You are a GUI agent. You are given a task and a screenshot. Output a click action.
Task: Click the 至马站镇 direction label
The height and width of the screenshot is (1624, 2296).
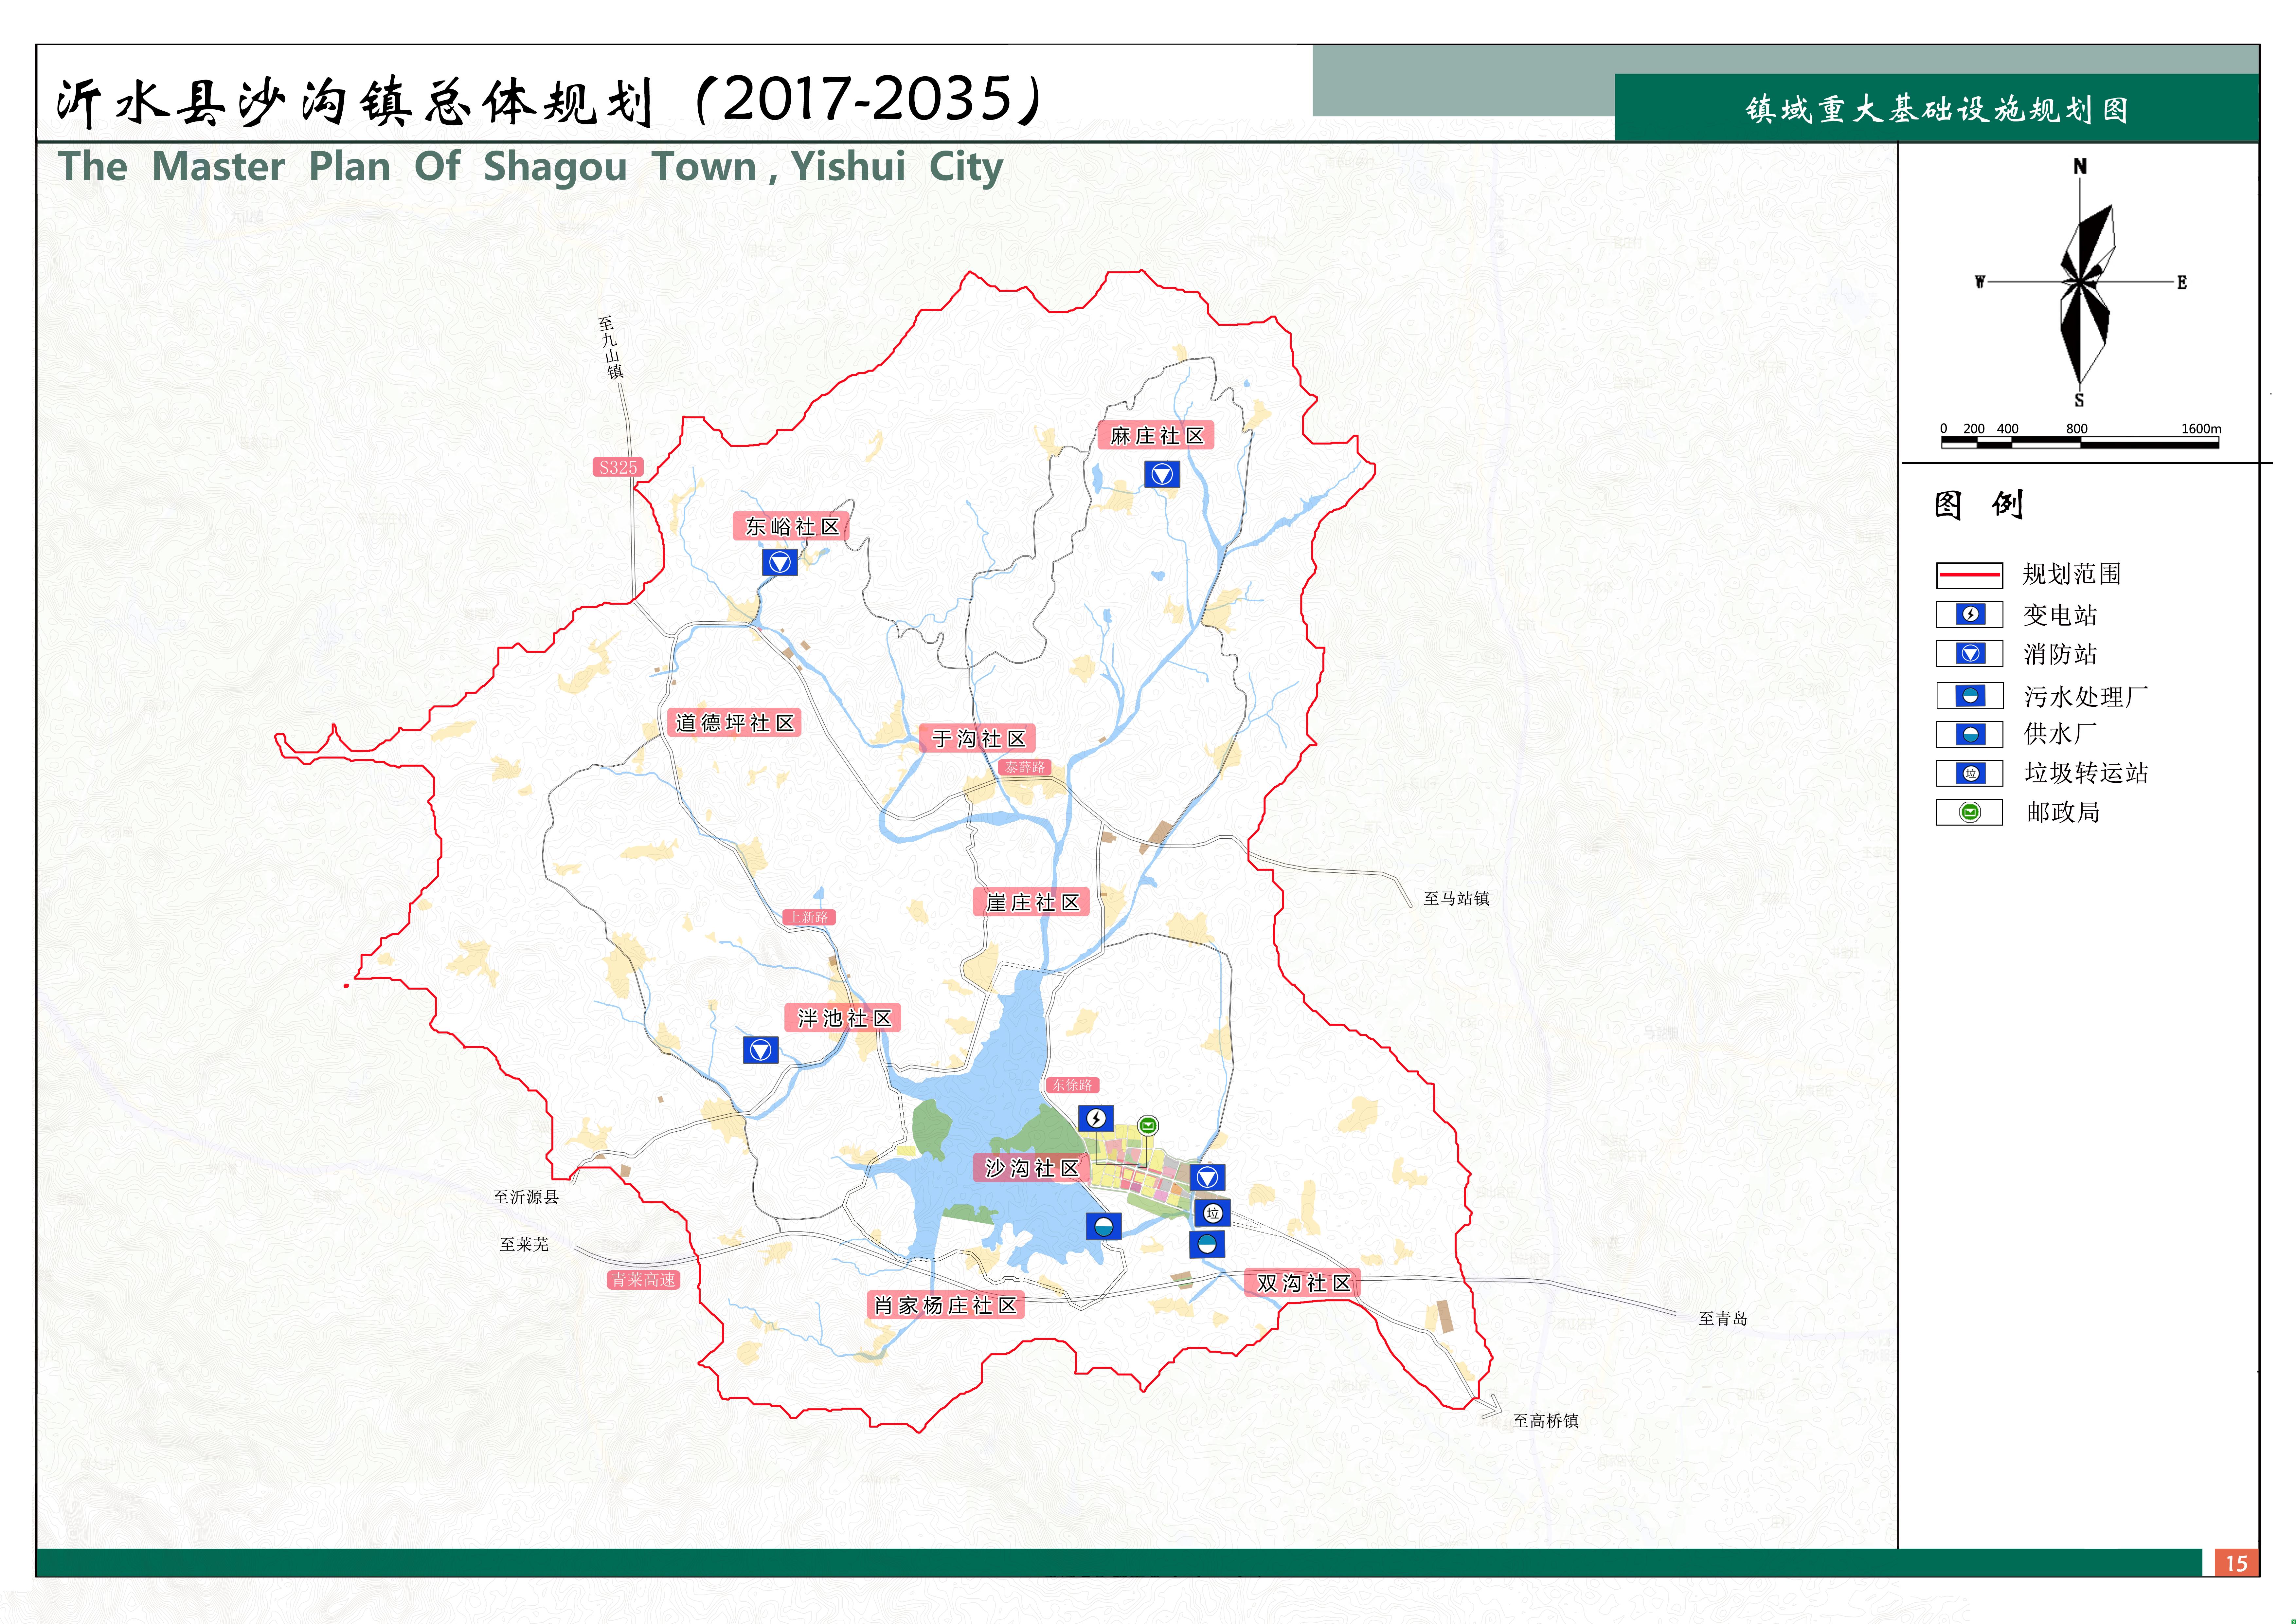(1456, 899)
